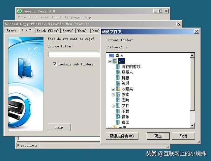Switch to the When? tab
Image resolution: width=211 pixels, height=161 pixels.
[x=83, y=31]
